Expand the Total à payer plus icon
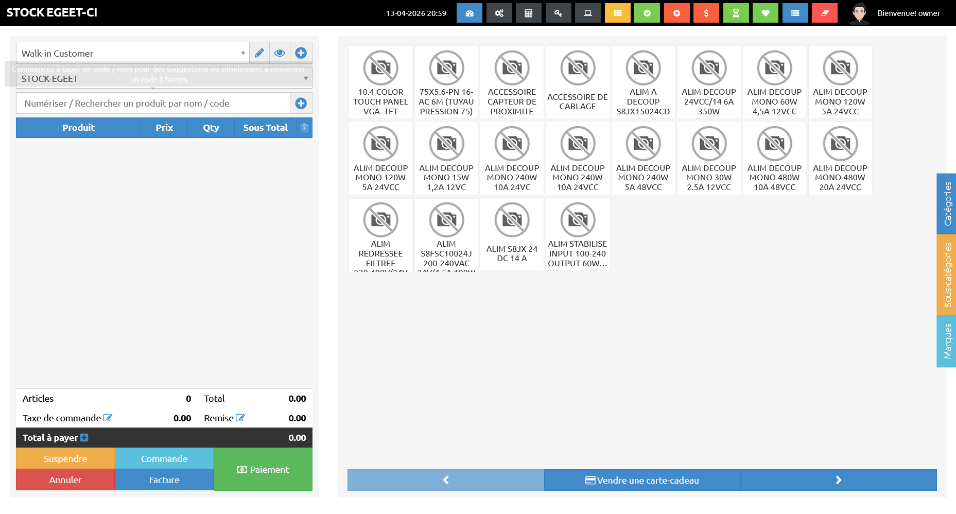The width and height of the screenshot is (956, 514). click(x=84, y=438)
